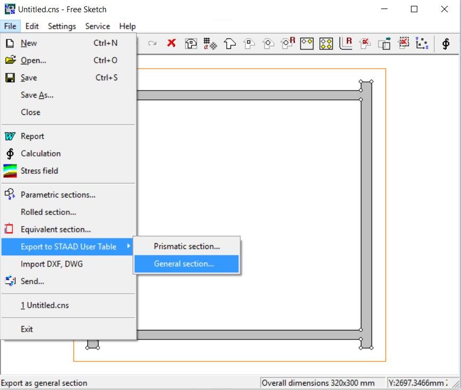This screenshot has width=461, height=390.
Task: Click the coordinate axes points icon
Action: (x=422, y=43)
